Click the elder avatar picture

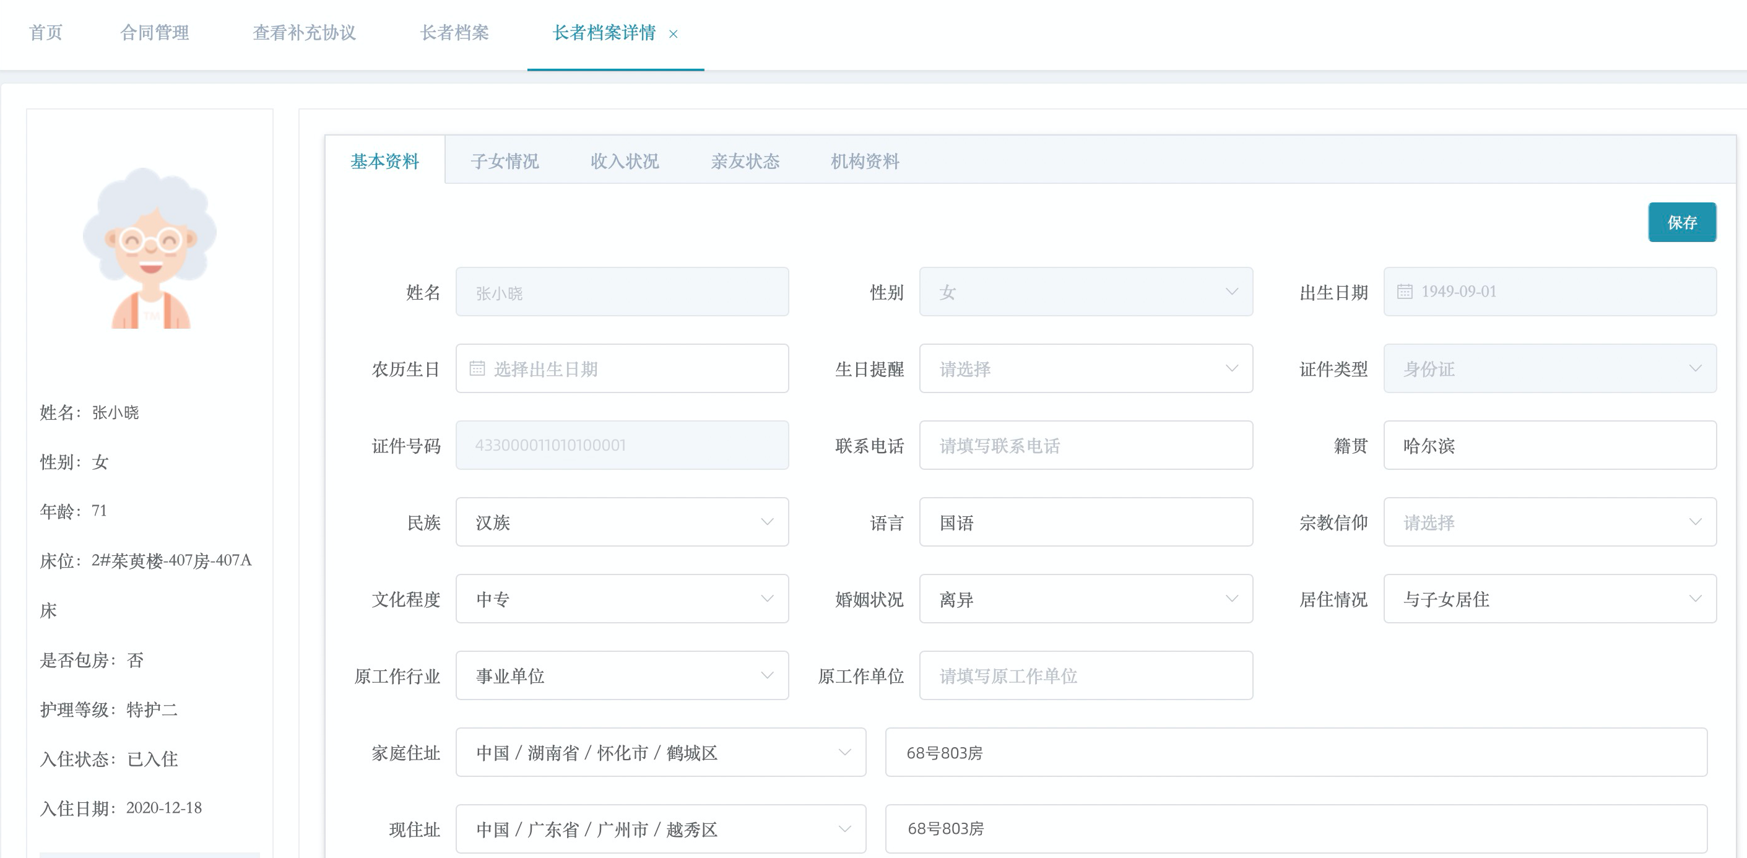pos(150,248)
